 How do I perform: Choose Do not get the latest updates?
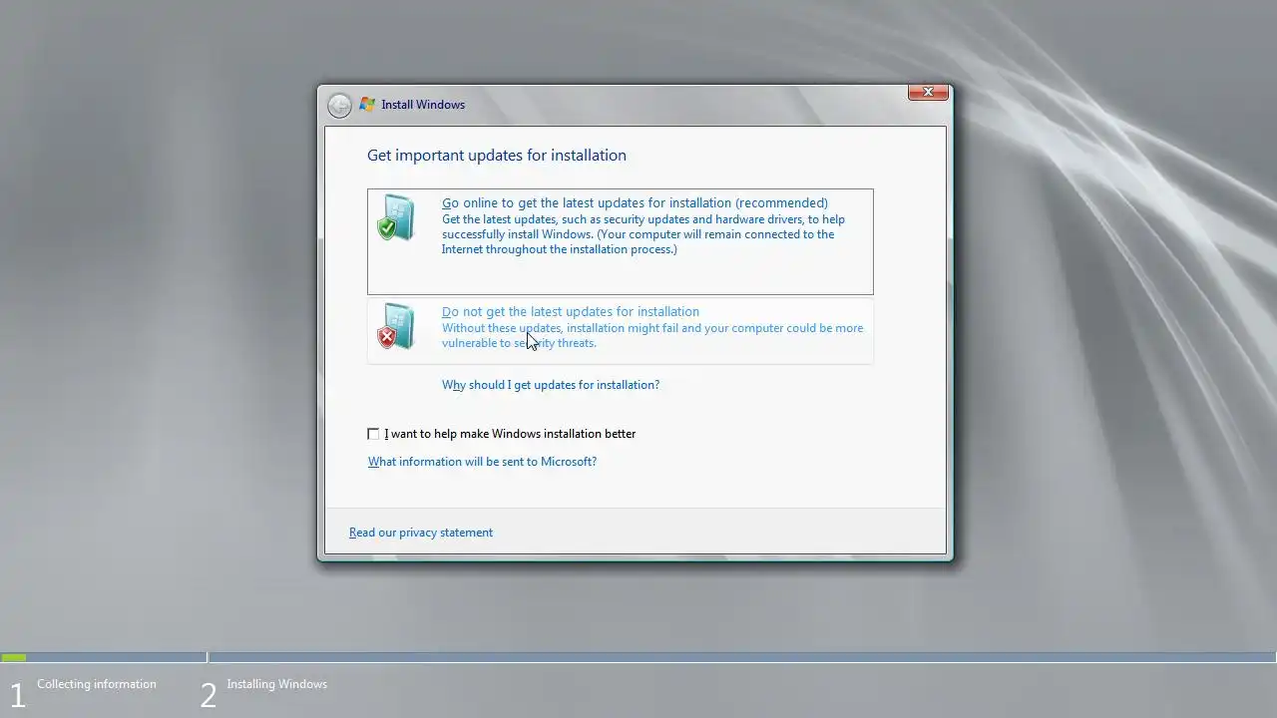pos(620,331)
